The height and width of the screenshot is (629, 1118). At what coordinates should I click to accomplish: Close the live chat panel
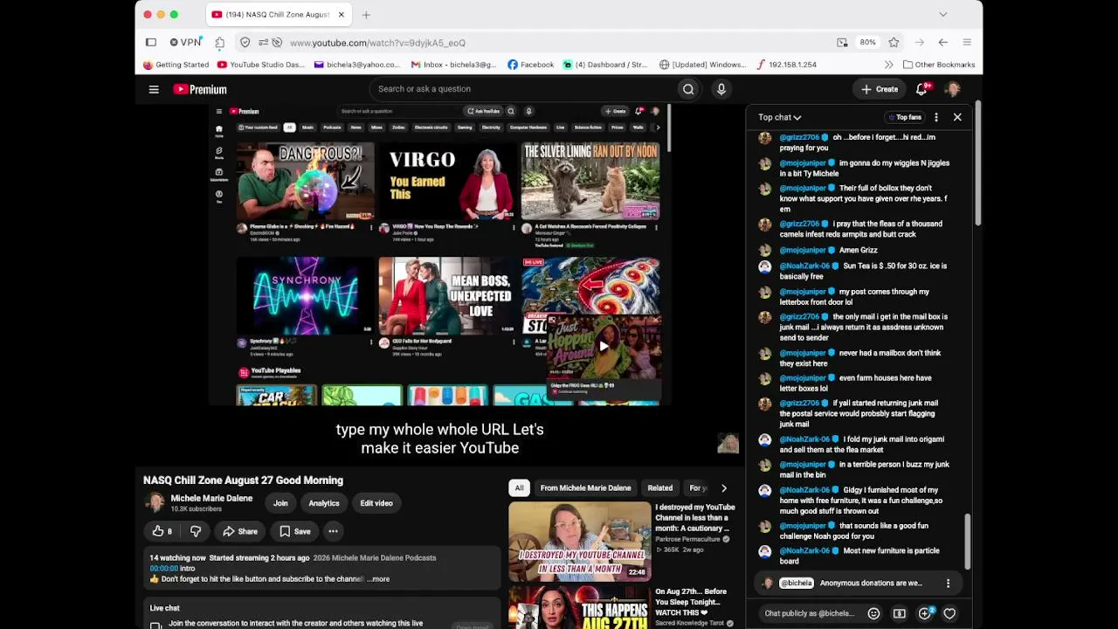tap(957, 117)
